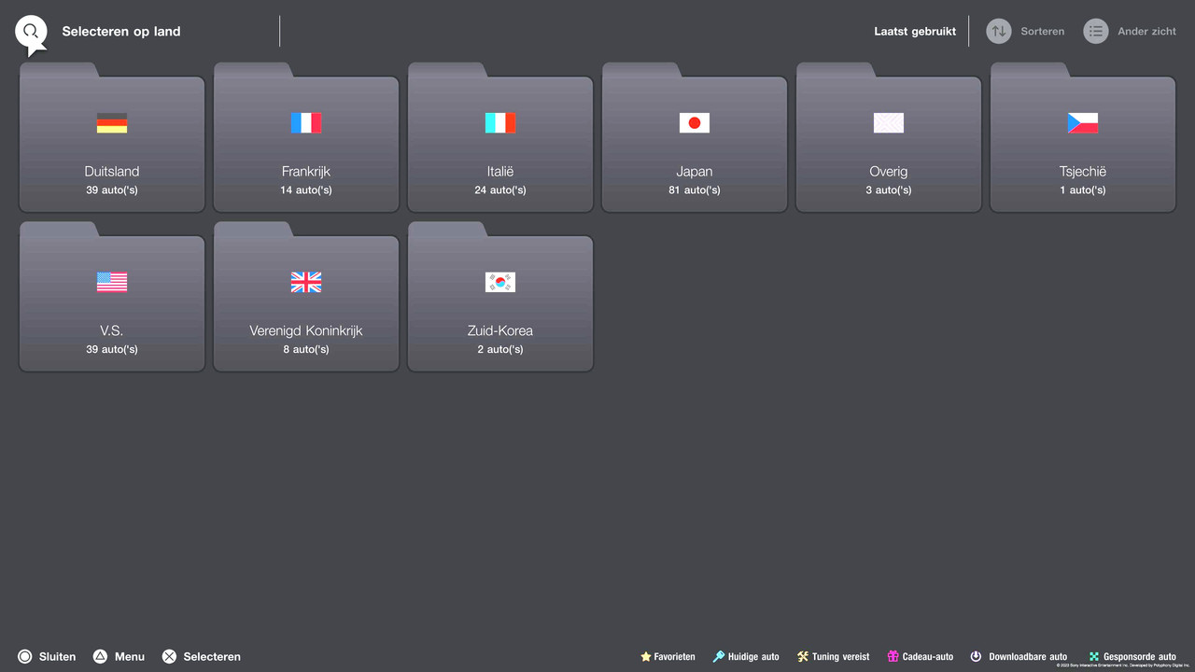The height and width of the screenshot is (672, 1195).
Task: Select the United States flag icon
Action: (x=112, y=282)
